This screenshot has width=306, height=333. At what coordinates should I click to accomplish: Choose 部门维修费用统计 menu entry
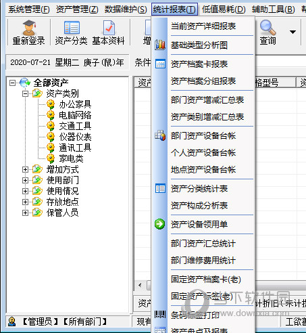[203, 261]
